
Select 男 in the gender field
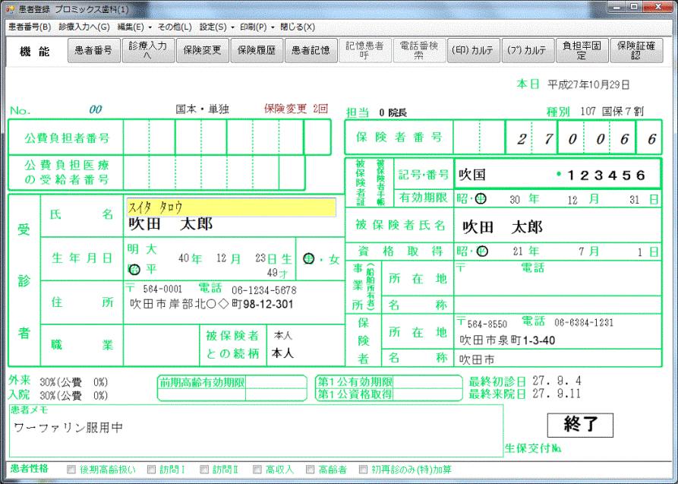pyautogui.click(x=309, y=259)
